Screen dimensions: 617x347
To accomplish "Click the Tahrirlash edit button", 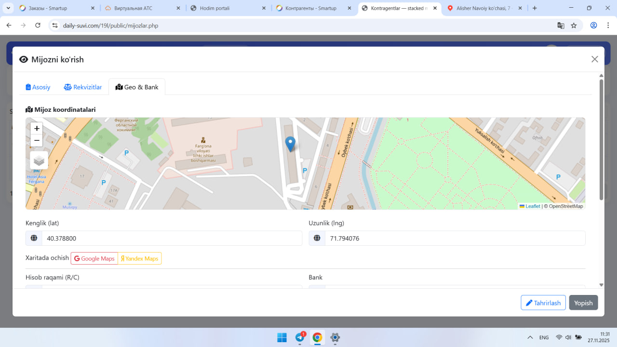I will pyautogui.click(x=543, y=303).
